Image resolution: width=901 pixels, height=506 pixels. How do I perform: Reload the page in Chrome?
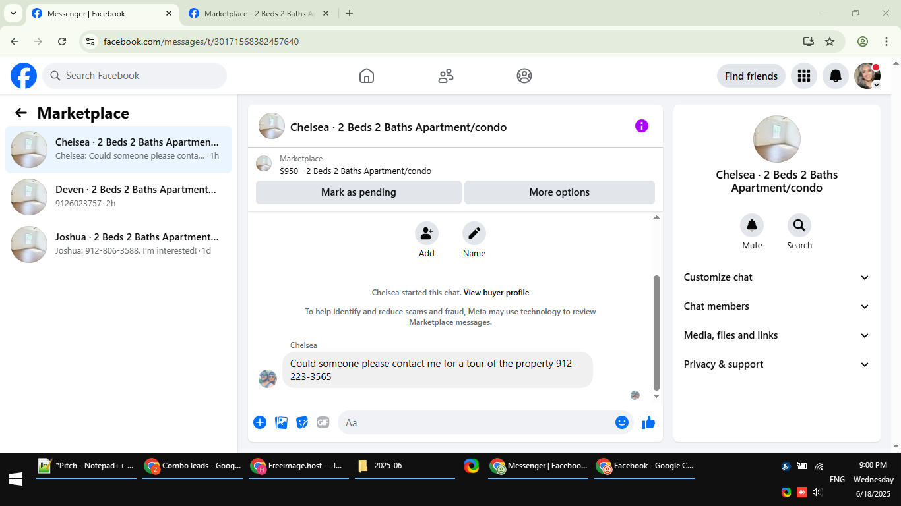62,42
